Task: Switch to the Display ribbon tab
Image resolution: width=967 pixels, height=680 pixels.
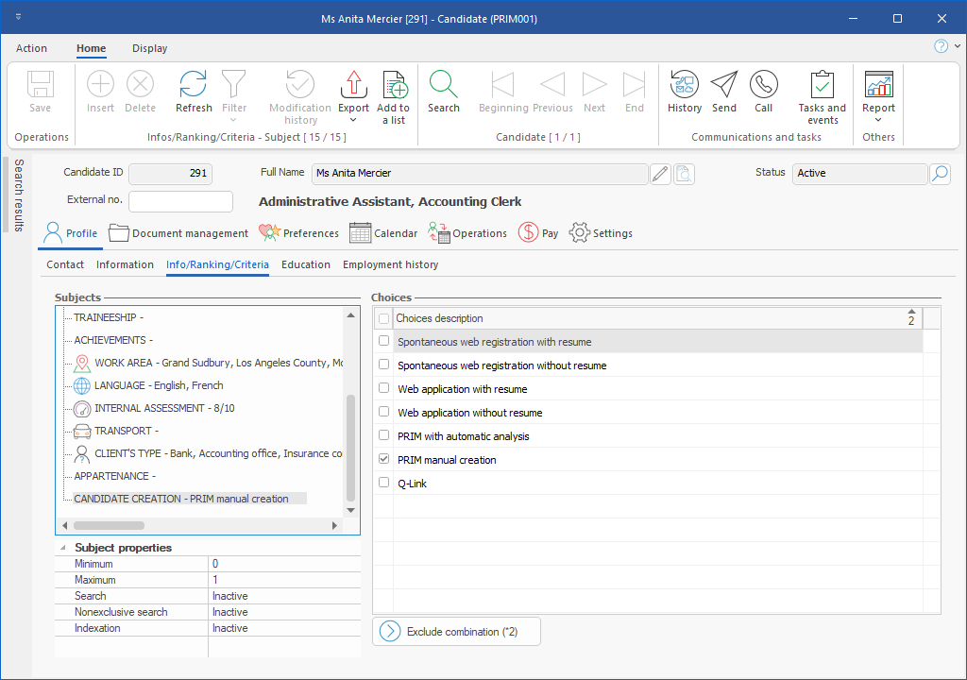Action: (x=149, y=48)
